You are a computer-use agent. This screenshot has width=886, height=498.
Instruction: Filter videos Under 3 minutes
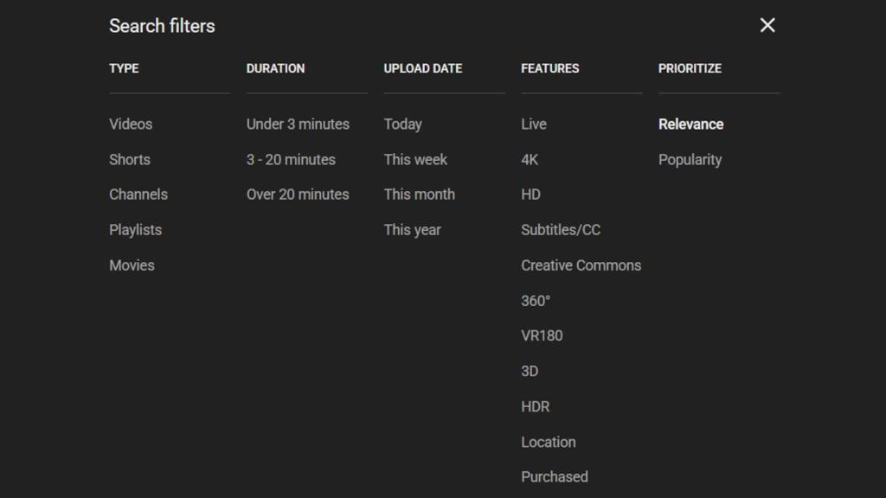click(298, 124)
